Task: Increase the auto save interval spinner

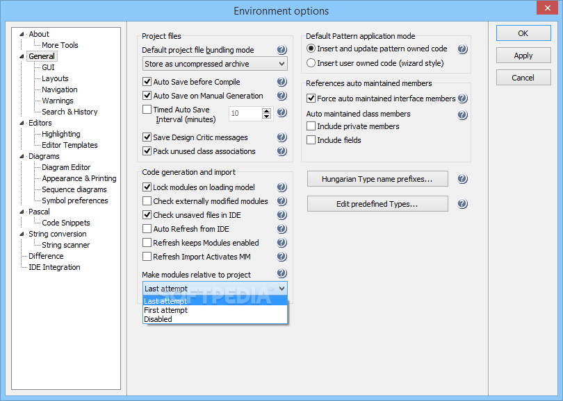Action: click(266, 111)
